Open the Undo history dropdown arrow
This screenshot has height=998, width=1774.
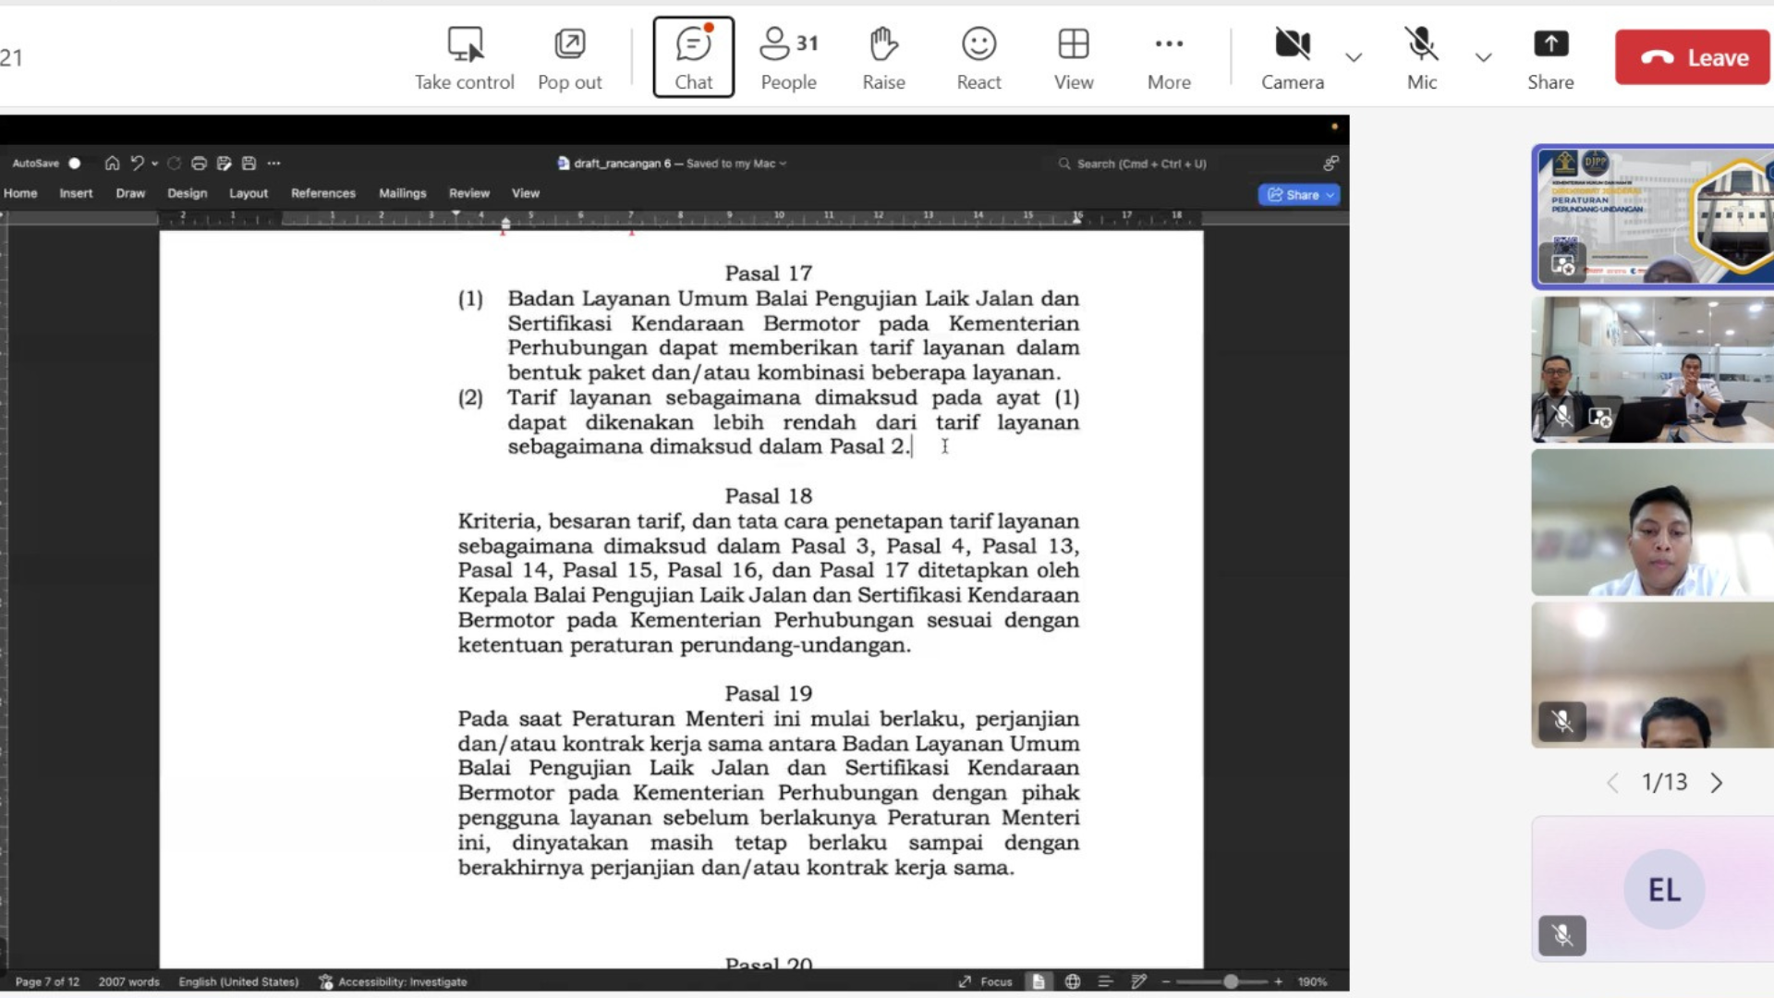154,164
